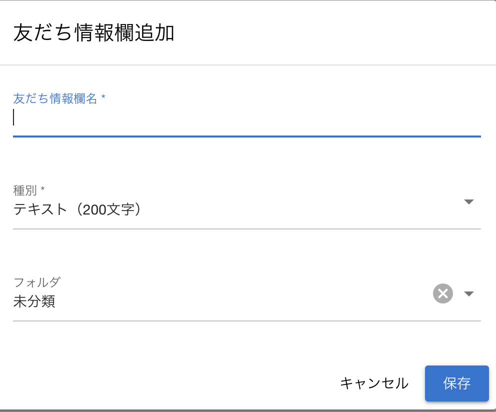Expand the フォルダ dropdown arrow
This screenshot has width=496, height=412.
[x=468, y=293]
